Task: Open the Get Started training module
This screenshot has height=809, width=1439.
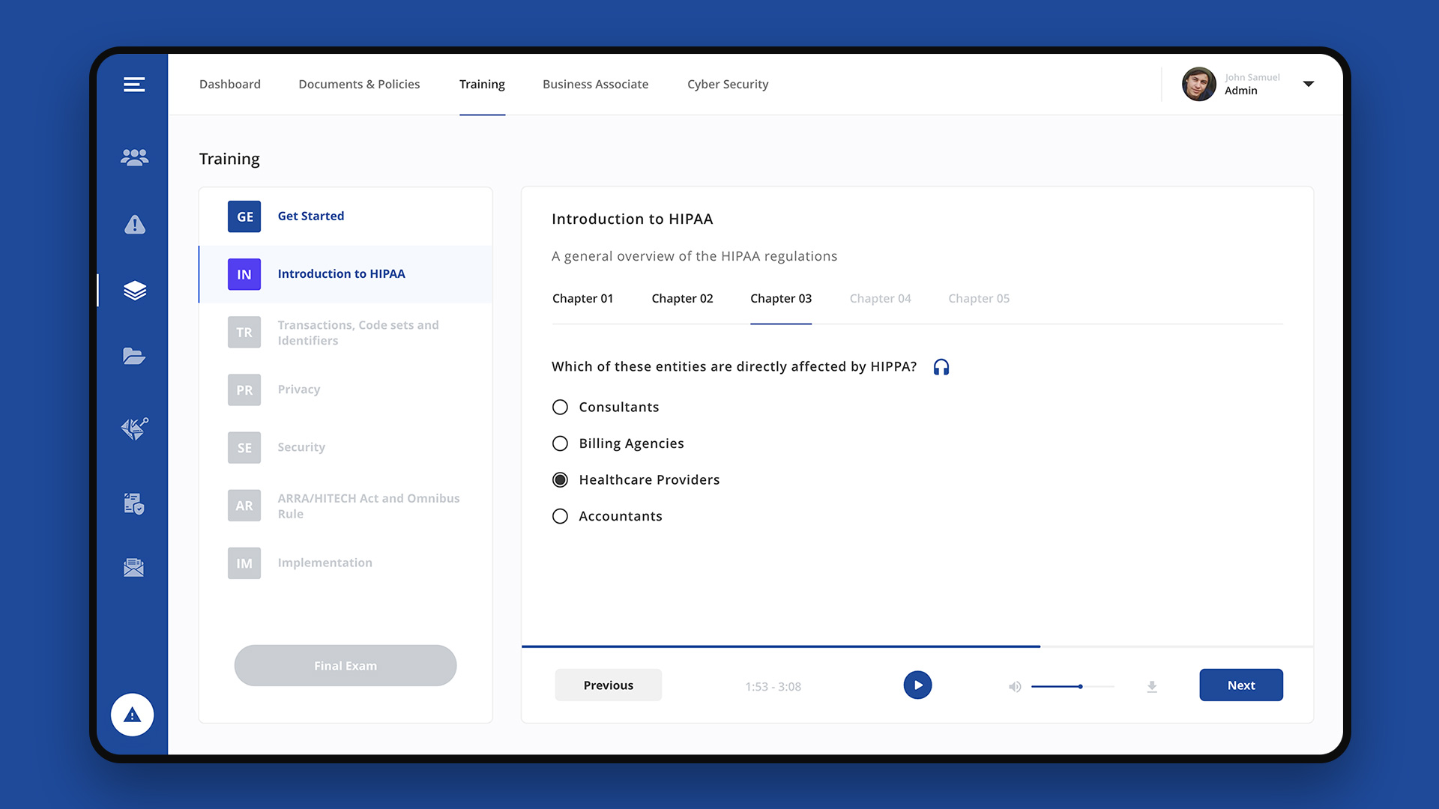Action: (310, 216)
